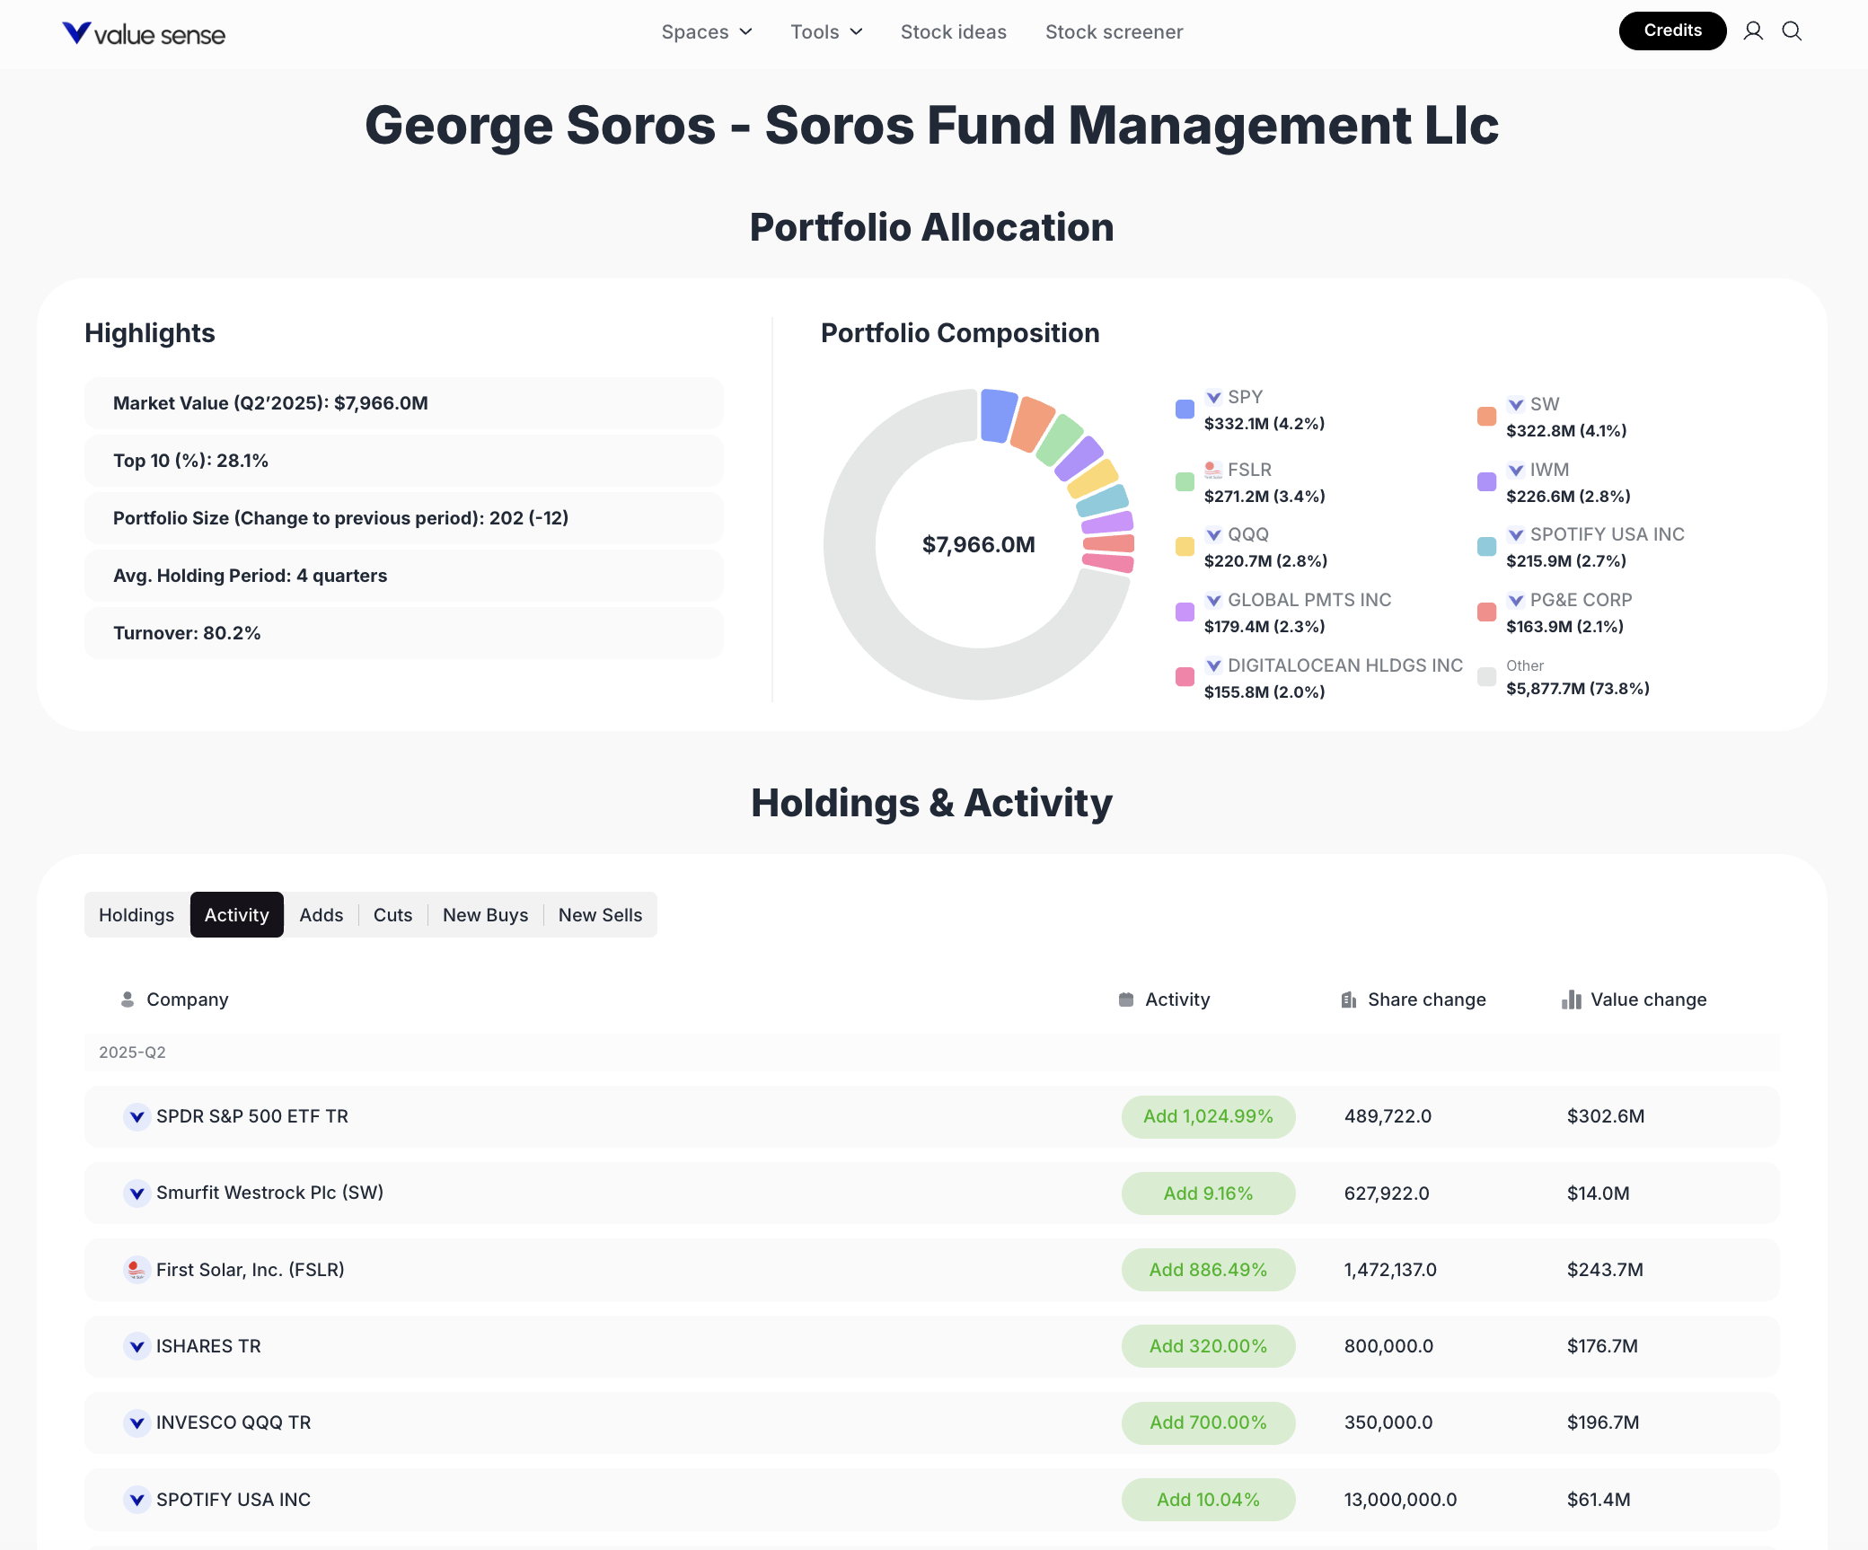Click the user account profile icon

(x=1752, y=31)
